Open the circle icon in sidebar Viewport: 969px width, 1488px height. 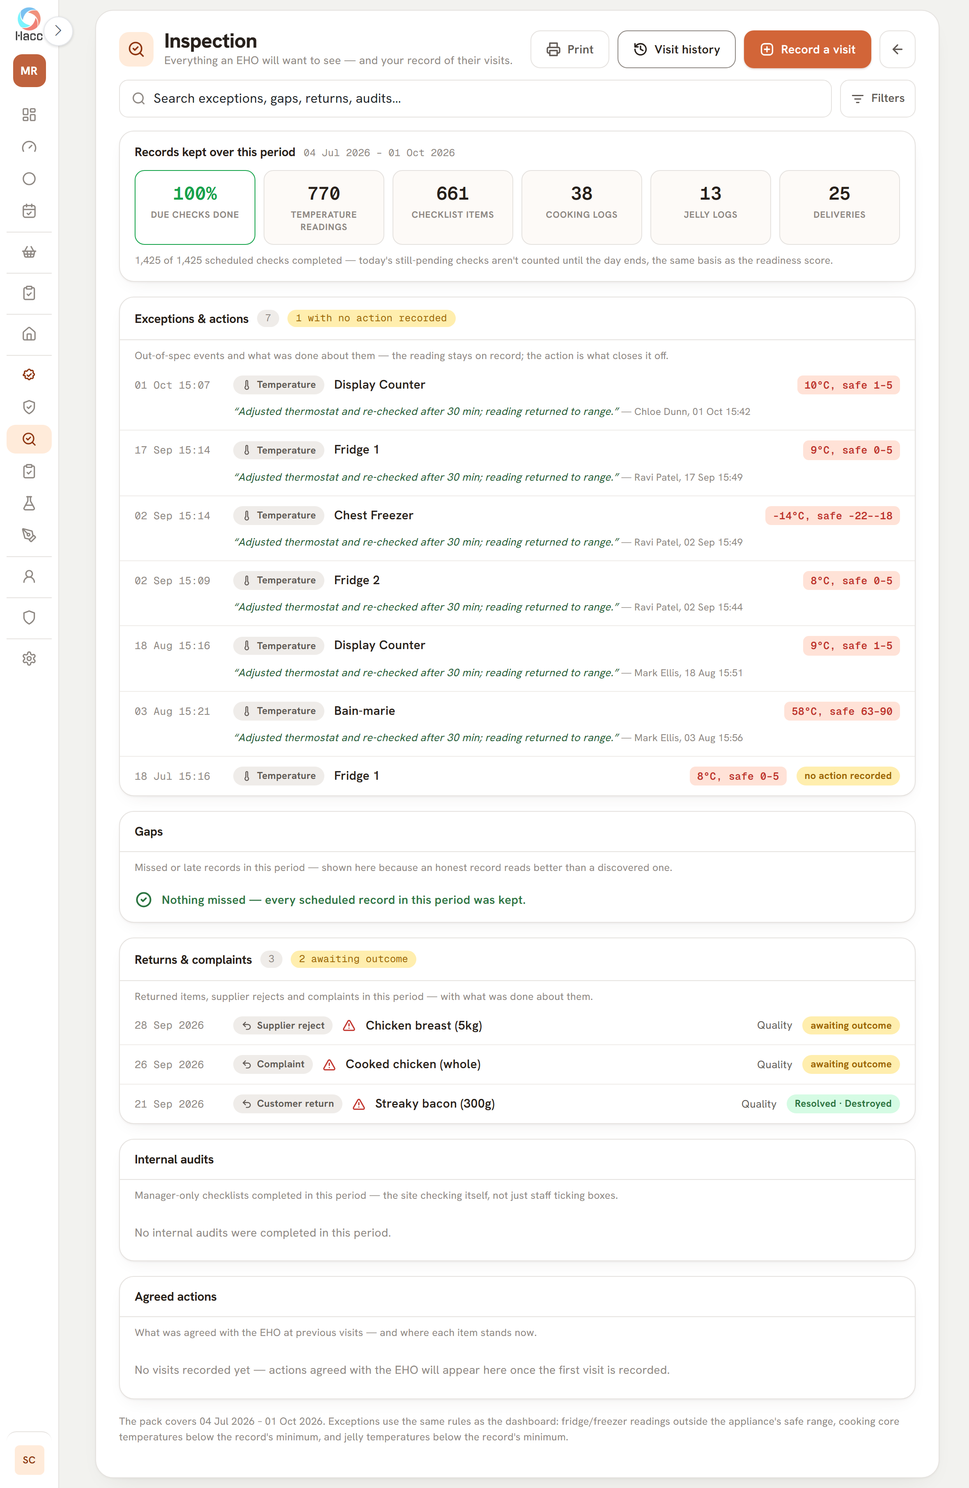tap(29, 179)
